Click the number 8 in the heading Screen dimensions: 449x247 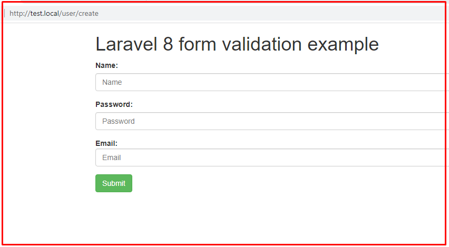168,44
